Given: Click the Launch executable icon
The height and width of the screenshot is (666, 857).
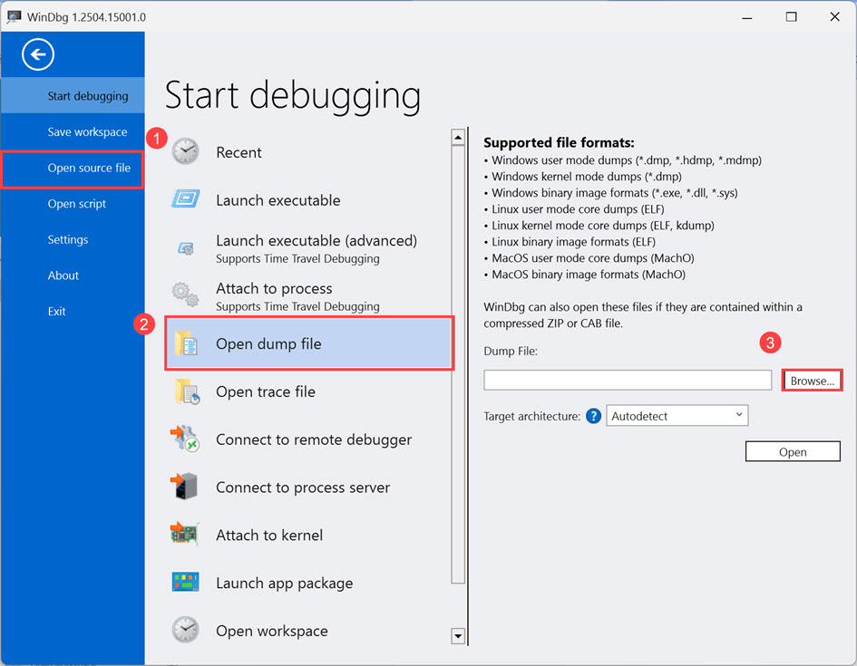Looking at the screenshot, I should [186, 199].
